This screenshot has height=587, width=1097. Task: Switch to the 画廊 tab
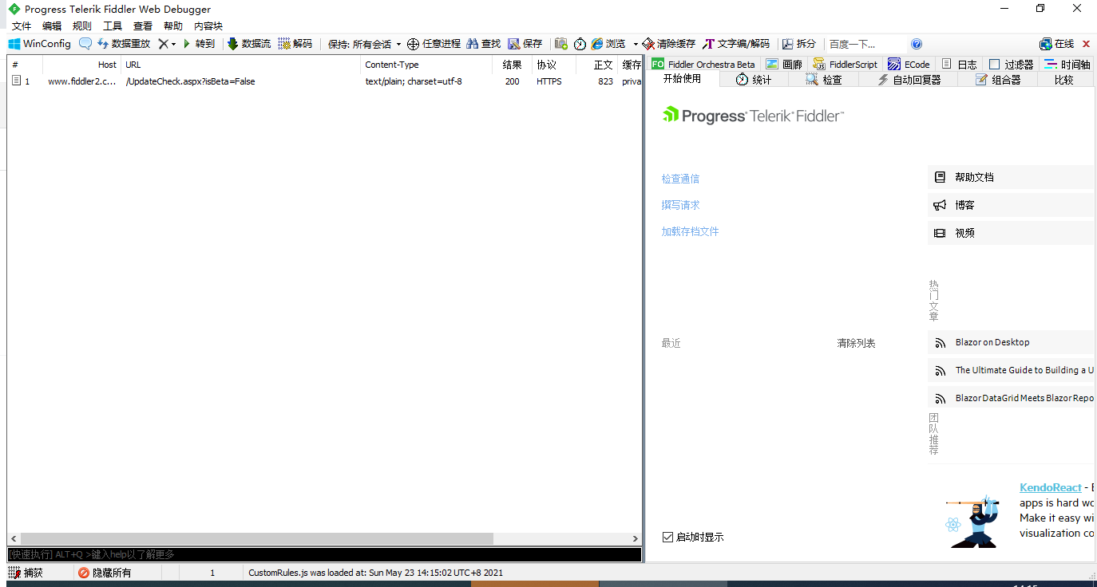[x=784, y=64]
